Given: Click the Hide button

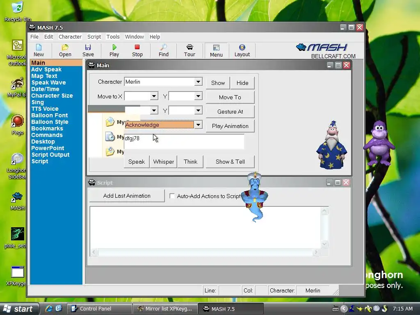Looking at the screenshot, I should (242, 83).
